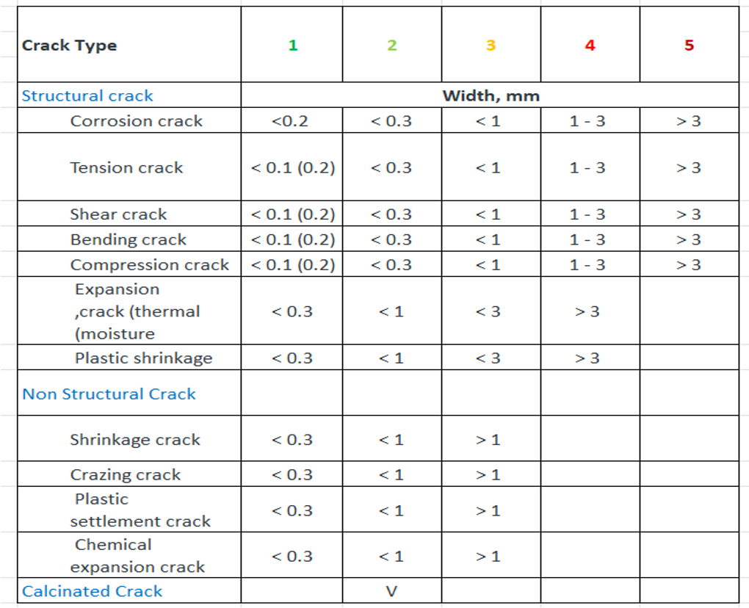Image resolution: width=749 pixels, height=608 pixels.
Task: Click the "Corrosion crack" row label
Action: pyautogui.click(x=136, y=121)
